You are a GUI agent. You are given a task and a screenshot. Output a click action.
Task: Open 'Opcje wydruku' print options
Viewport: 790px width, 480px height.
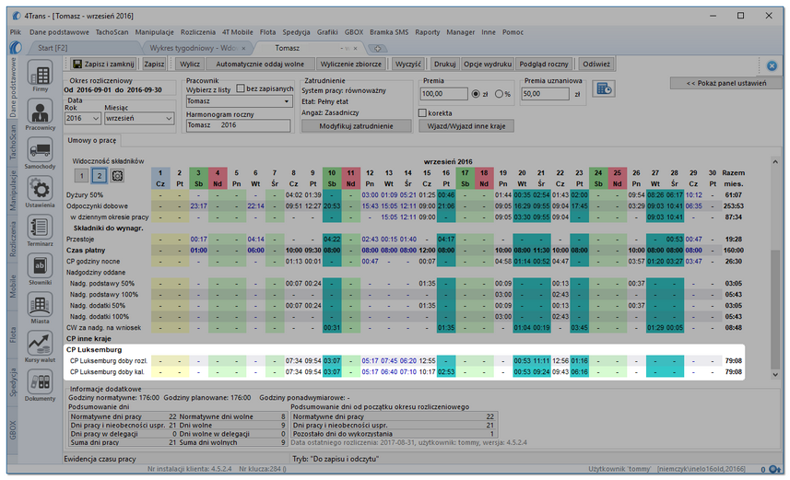coord(488,64)
